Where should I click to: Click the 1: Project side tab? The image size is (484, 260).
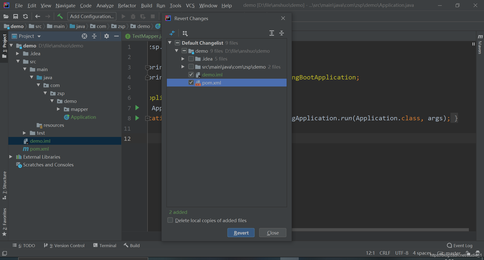click(x=4, y=46)
